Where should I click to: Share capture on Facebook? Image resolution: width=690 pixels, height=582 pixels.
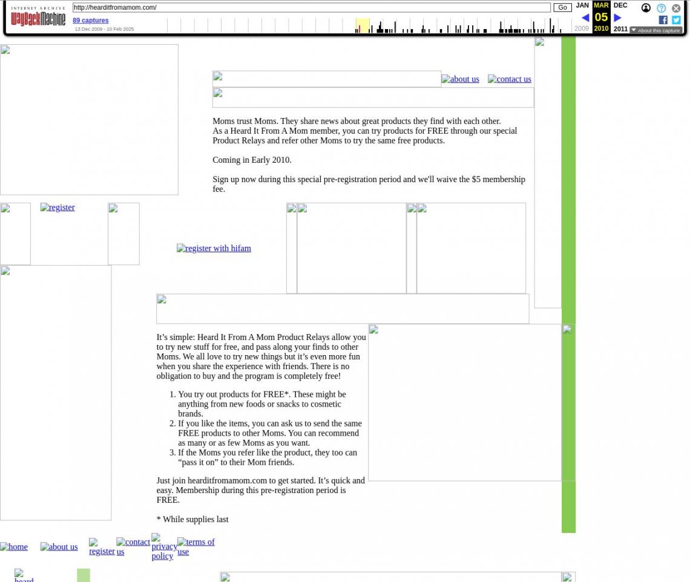pos(663,20)
